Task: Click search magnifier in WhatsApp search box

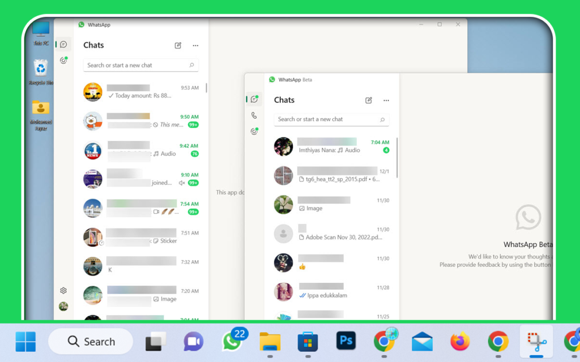Action: (x=191, y=65)
